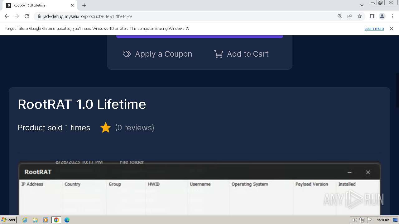Switch to Chrome in the taskbar

pos(56,220)
